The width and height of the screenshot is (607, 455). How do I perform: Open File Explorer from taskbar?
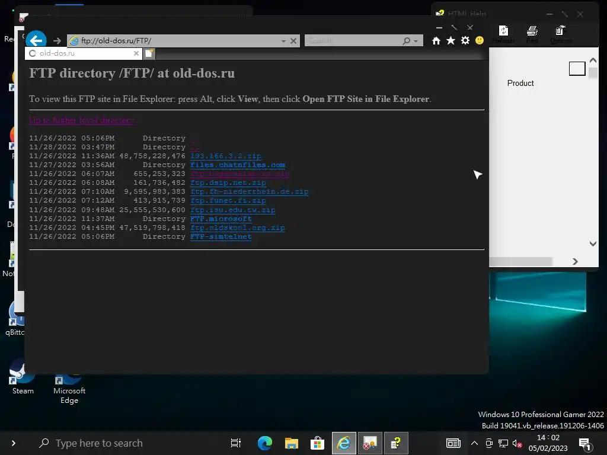pyautogui.click(x=291, y=443)
